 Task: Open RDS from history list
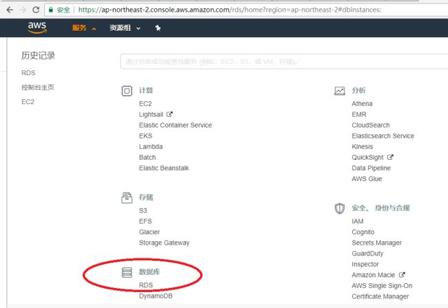28,73
